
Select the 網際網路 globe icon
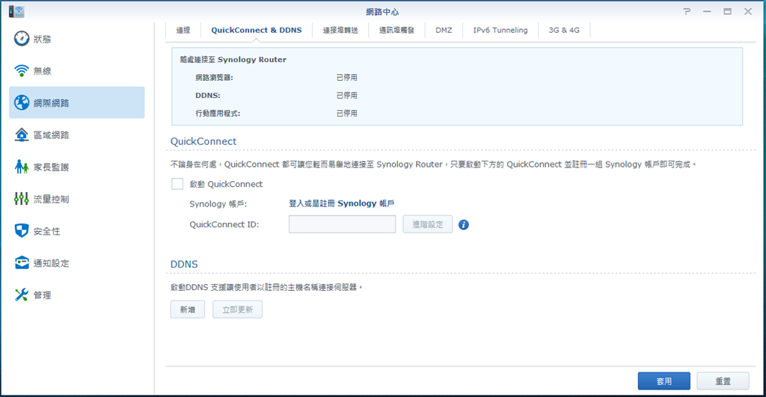click(22, 102)
